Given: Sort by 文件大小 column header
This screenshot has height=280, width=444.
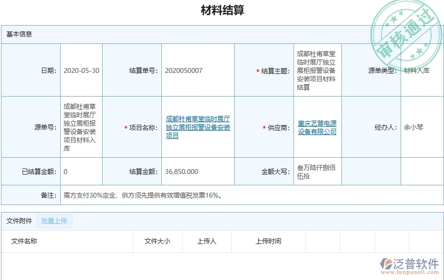Looking at the screenshot, I should click(157, 241).
